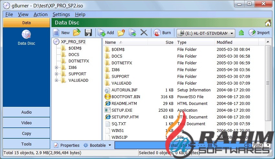The height and width of the screenshot is (159, 275).
Task: Click SETUPXP.HTM browser icon
Action: tap(107, 117)
